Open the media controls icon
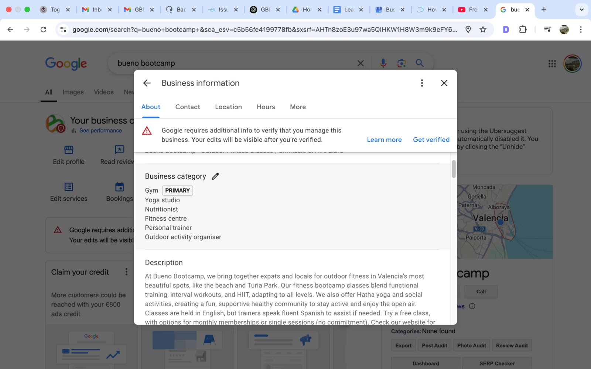Viewport: 591px width, 369px height. pyautogui.click(x=548, y=30)
